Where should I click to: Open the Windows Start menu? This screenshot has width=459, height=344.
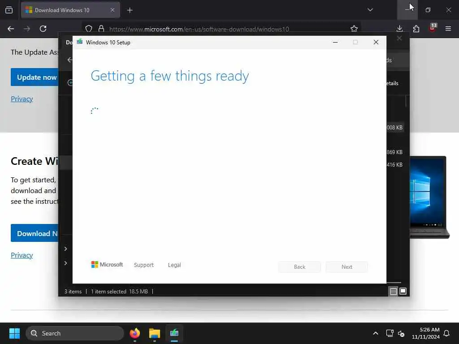pyautogui.click(x=14, y=333)
